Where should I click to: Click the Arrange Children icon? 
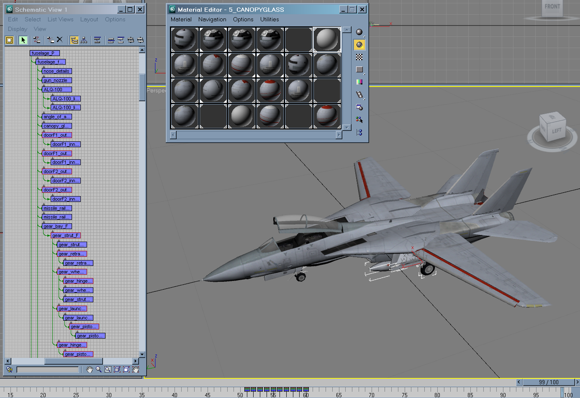(x=111, y=40)
